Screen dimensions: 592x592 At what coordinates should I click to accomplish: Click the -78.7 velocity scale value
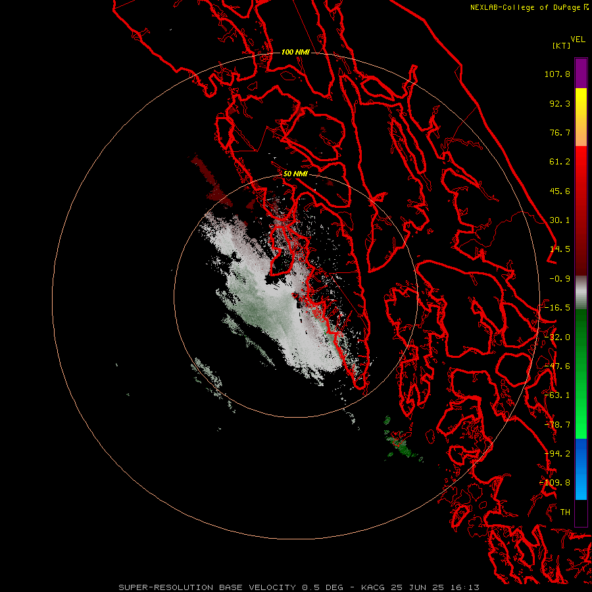[x=557, y=425]
